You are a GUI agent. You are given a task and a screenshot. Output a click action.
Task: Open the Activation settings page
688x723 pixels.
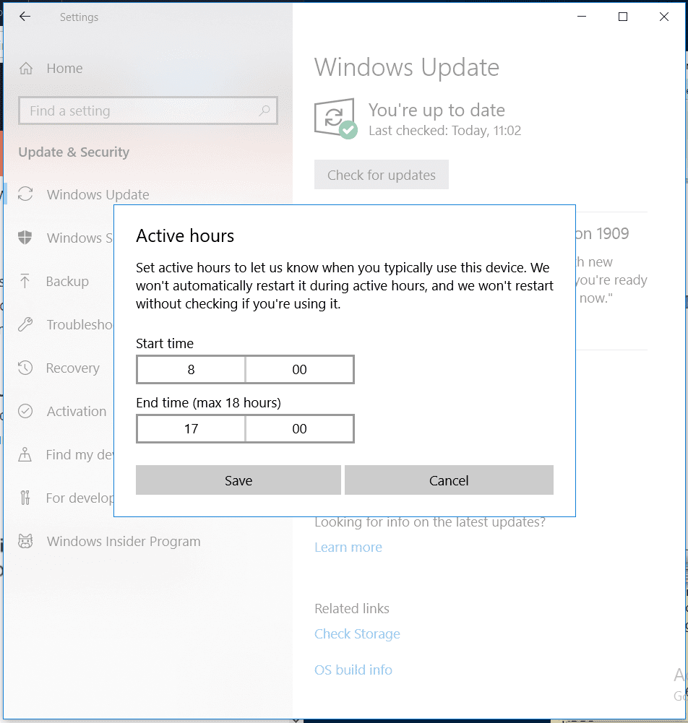(x=77, y=411)
